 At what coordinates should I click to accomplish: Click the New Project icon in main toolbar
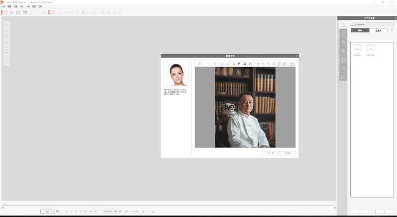6,11
